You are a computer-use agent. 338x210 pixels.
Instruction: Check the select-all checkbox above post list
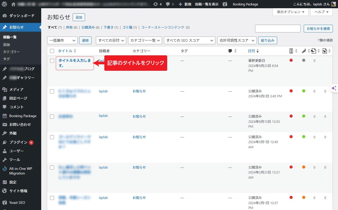[52, 51]
